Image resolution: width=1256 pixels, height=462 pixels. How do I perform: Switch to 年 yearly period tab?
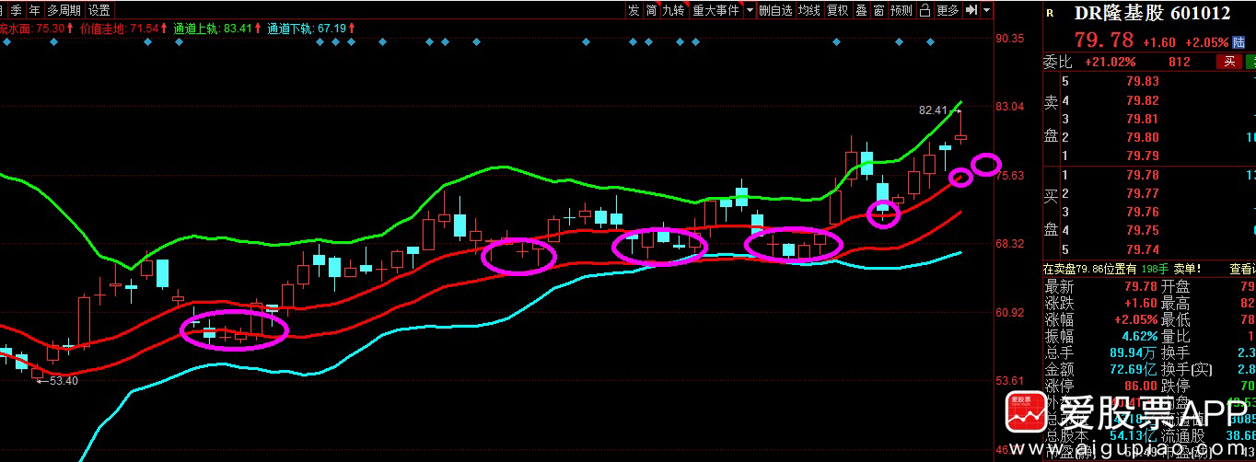pyautogui.click(x=34, y=11)
